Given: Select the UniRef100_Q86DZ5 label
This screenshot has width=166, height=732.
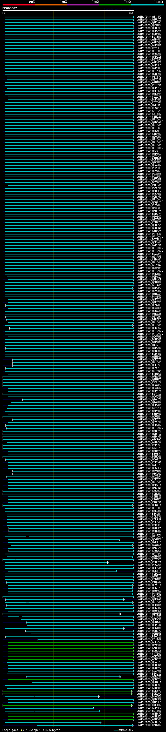Looking at the screenshot, I should (149, 662).
